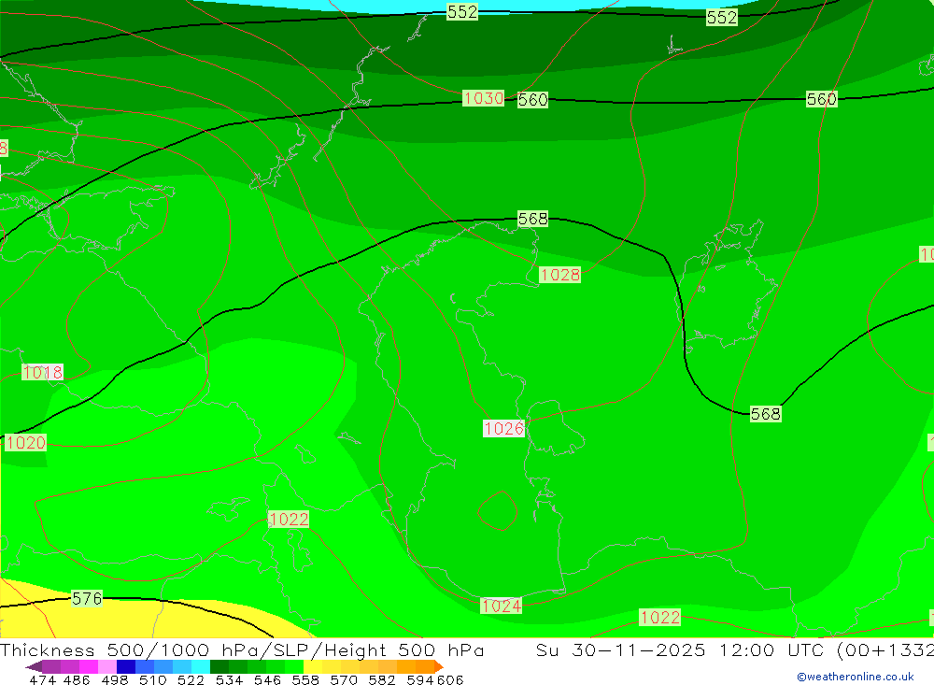This screenshot has height=685, width=934.
Task: Click the legend value 510
Action: coord(152,679)
